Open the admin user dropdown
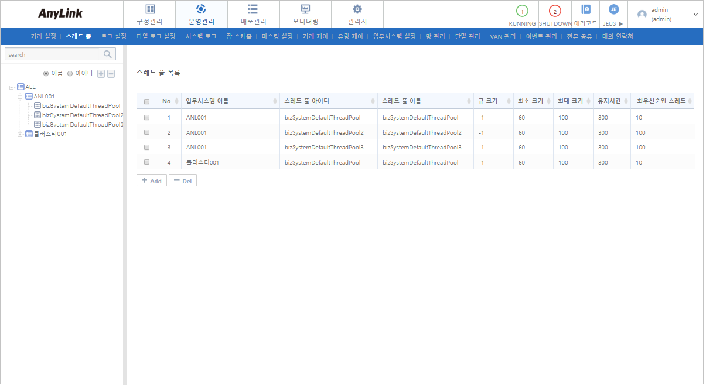706x385 pixels. point(695,14)
